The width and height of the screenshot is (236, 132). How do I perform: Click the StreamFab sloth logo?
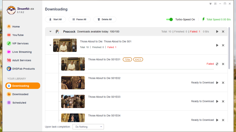(x=11, y=10)
